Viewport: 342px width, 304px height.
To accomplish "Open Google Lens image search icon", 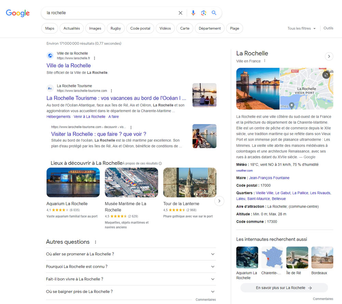I will 203,13.
